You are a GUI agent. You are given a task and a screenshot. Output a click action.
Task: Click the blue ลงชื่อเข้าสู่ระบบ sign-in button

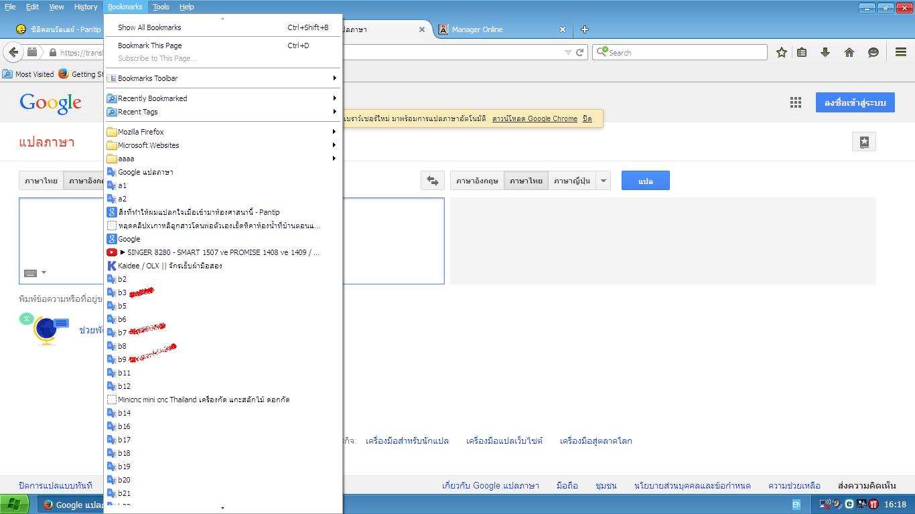tap(855, 102)
